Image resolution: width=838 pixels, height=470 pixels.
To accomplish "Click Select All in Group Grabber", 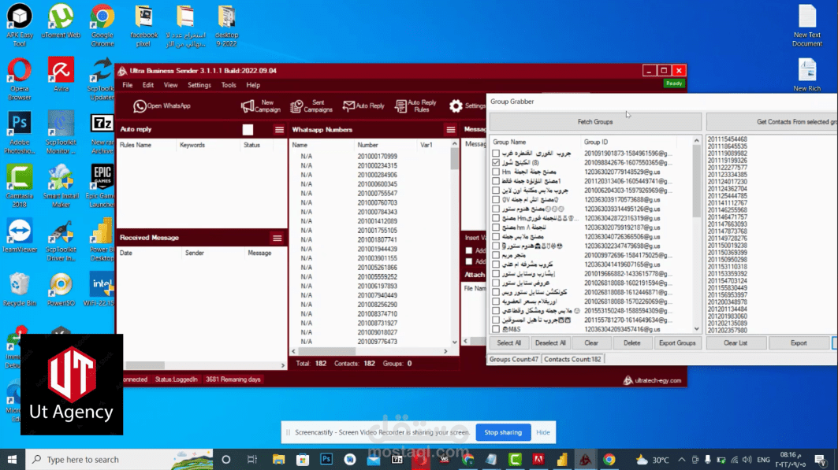I will pos(508,343).
